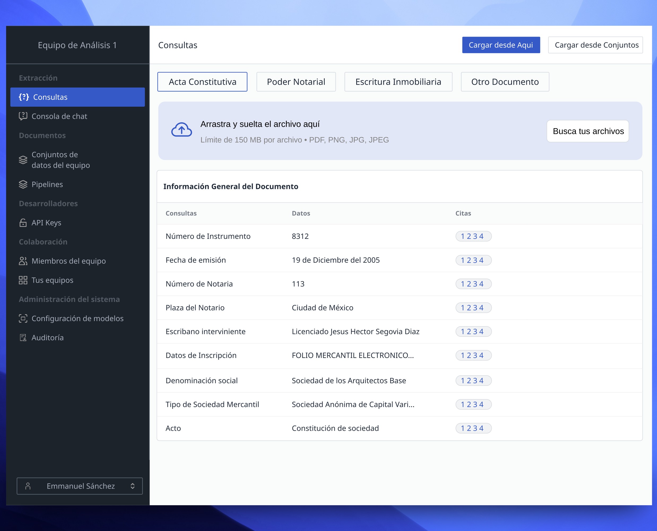The height and width of the screenshot is (531, 657).
Task: Click the Tus equipos grid icon
Action: [23, 280]
